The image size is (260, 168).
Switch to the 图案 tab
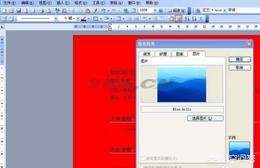tap(179, 54)
